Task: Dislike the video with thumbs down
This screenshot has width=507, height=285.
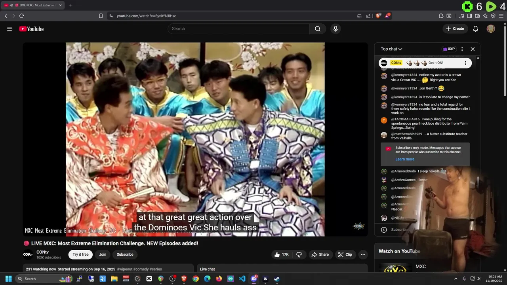Action: [x=299, y=255]
